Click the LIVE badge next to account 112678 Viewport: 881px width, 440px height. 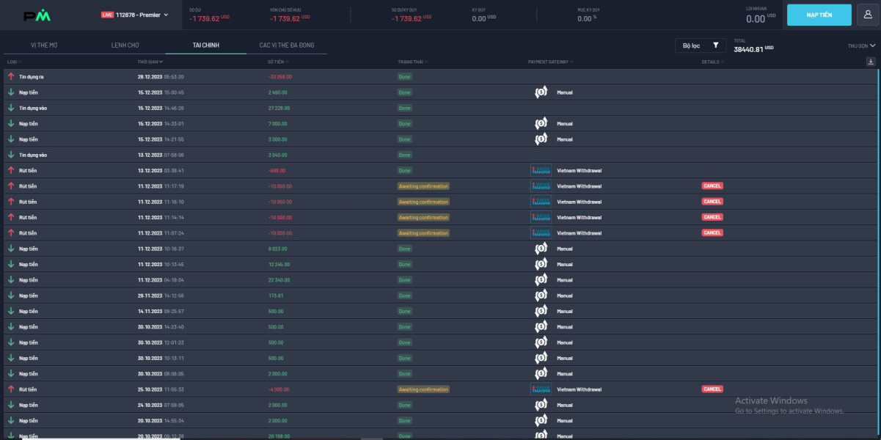coord(107,15)
